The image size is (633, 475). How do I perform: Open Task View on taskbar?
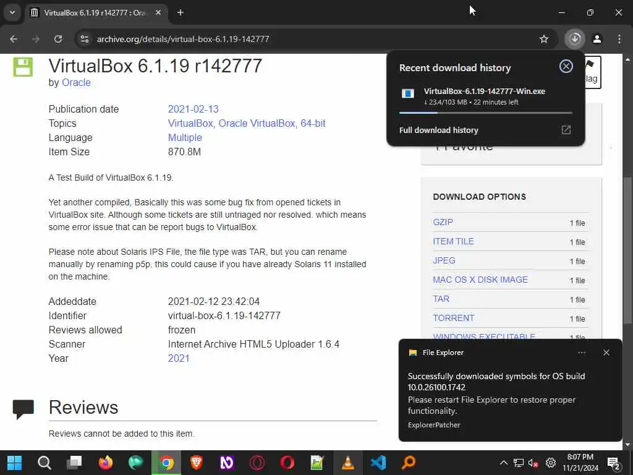pyautogui.click(x=74, y=463)
